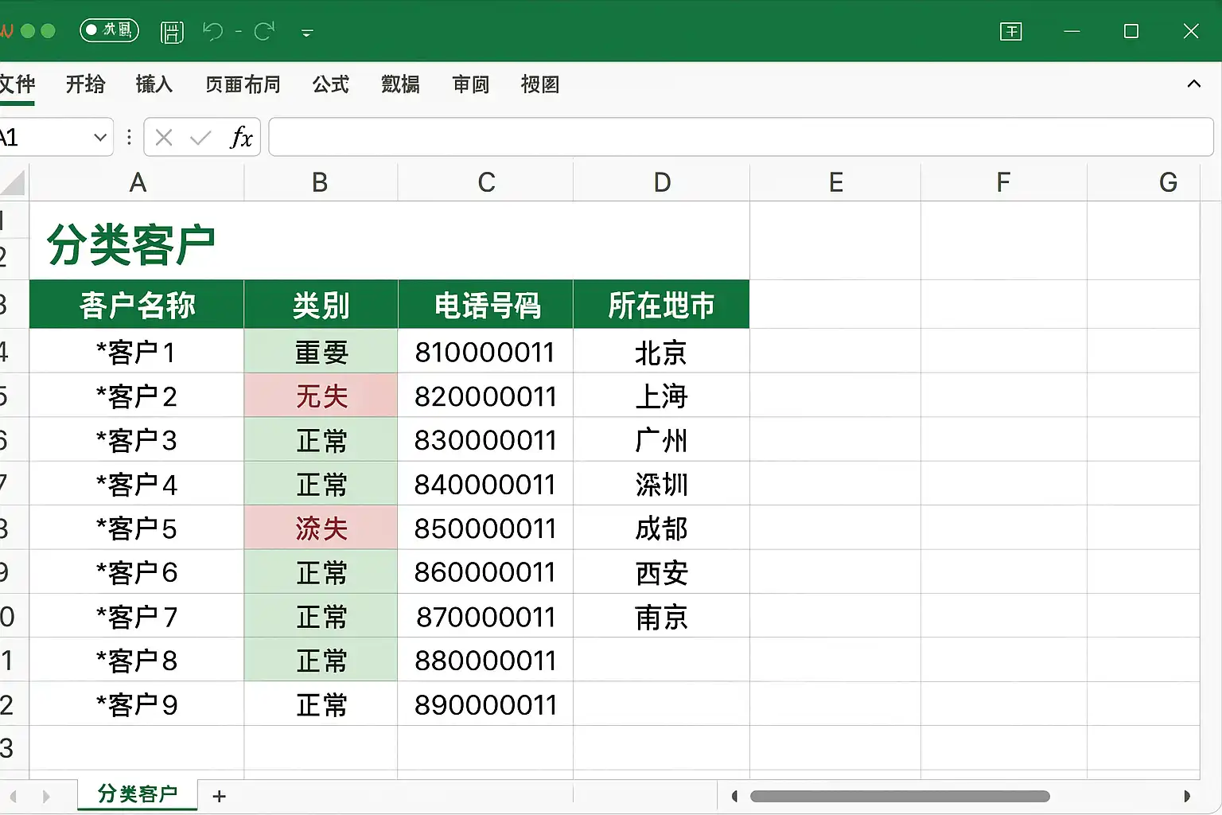Click the horizontal scrollbar thumb
The width and height of the screenshot is (1222, 815).
[x=899, y=796]
